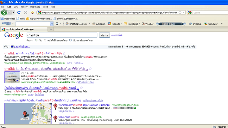228x128 pixels.
Task: Open the Help menu
Action: (x=53, y=7)
